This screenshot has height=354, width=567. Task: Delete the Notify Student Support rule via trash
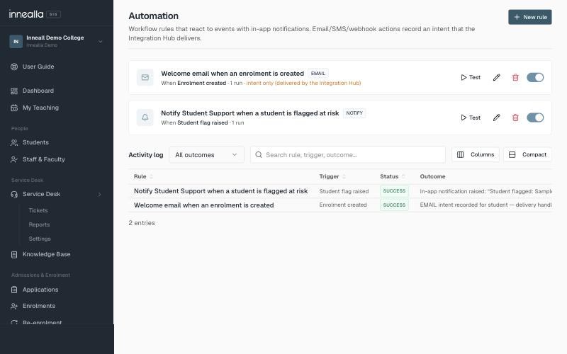(x=515, y=118)
